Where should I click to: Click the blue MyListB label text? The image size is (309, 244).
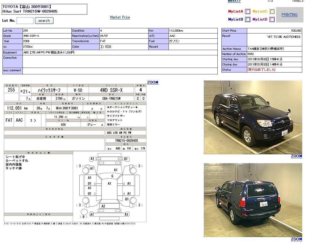[236, 19]
